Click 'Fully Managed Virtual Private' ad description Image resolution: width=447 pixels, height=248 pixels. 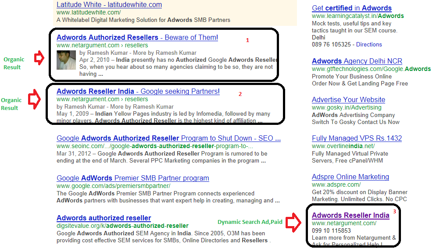click(350, 154)
